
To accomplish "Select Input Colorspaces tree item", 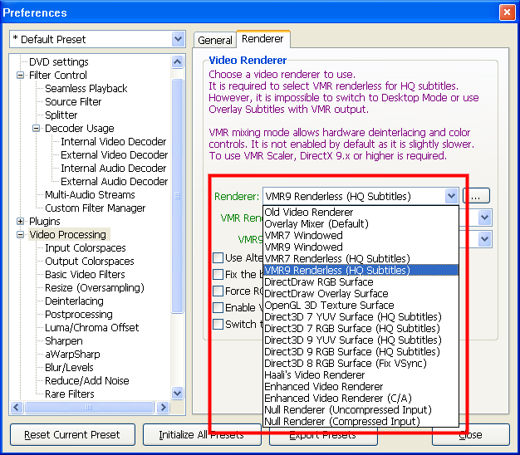I will point(86,248).
